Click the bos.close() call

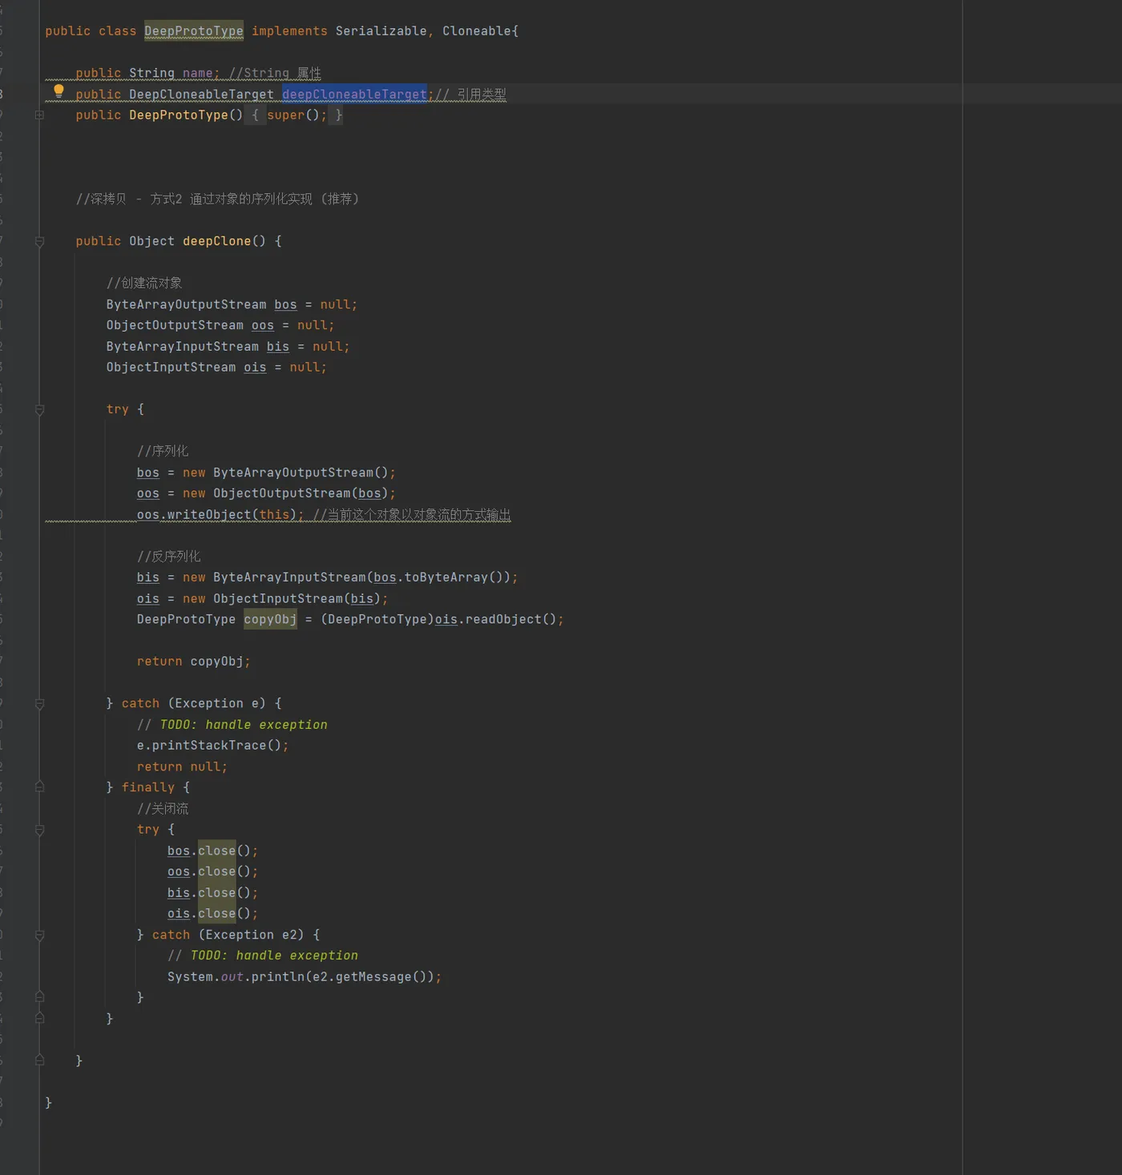coord(212,851)
